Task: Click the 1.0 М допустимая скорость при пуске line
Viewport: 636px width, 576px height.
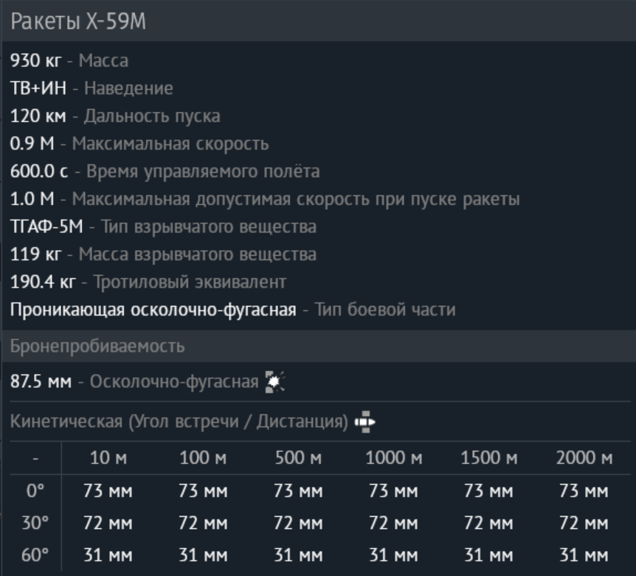Action: pyautogui.click(x=265, y=199)
